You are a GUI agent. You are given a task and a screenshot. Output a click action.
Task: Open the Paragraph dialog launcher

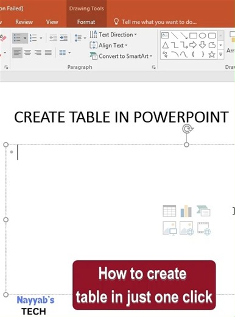[x=153, y=67]
